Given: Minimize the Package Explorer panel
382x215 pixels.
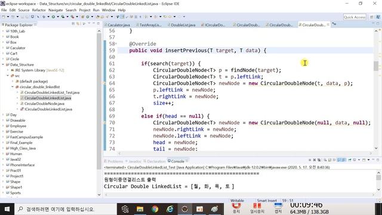Looking at the screenshot, I should (x=94, y=23).
